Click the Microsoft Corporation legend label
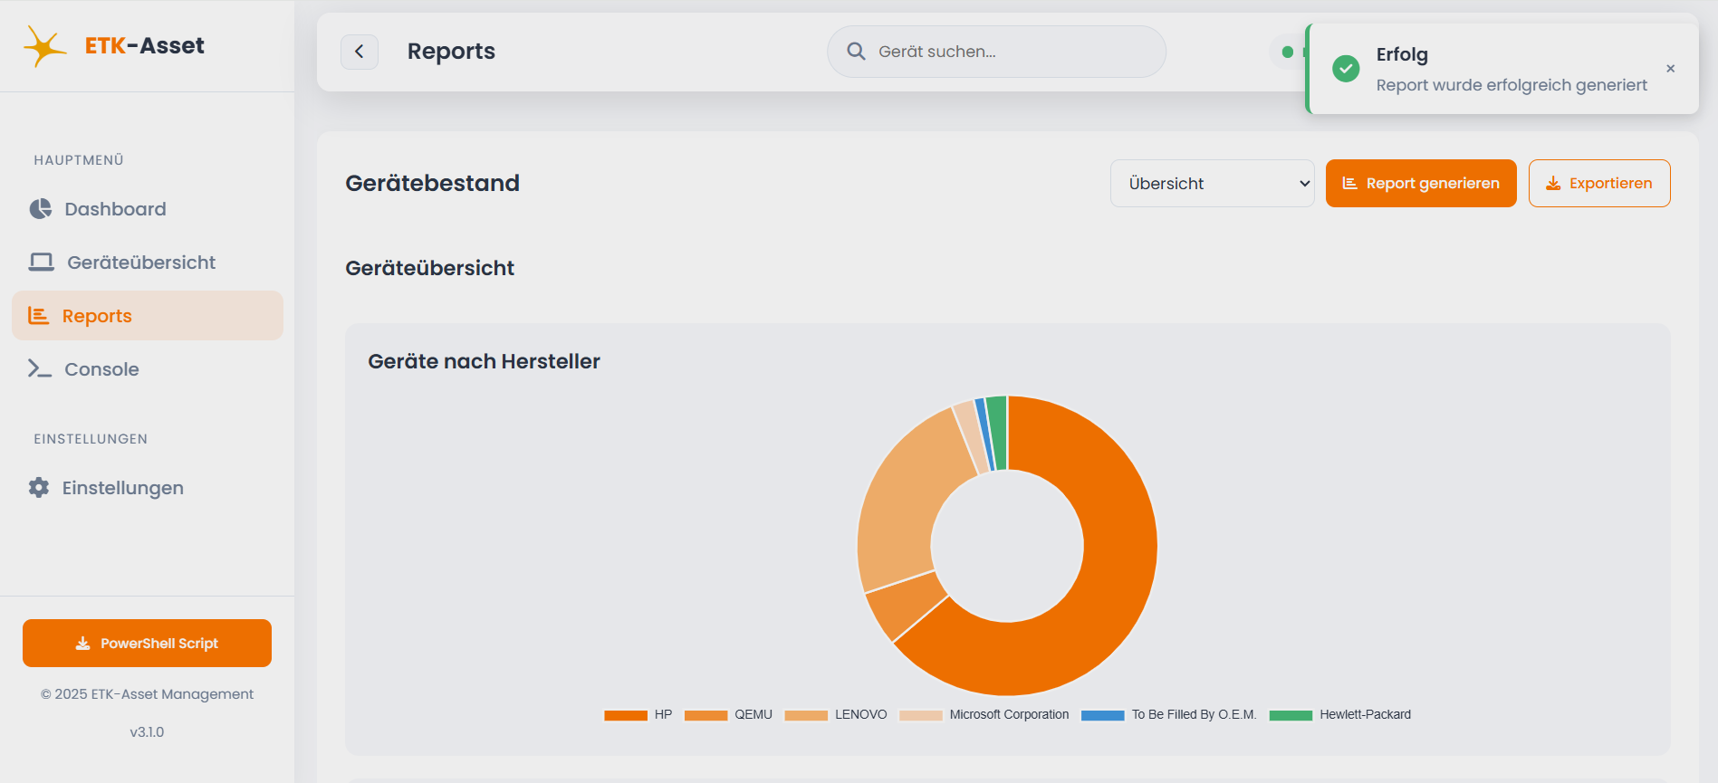This screenshot has height=783, width=1718. pyautogui.click(x=1009, y=715)
